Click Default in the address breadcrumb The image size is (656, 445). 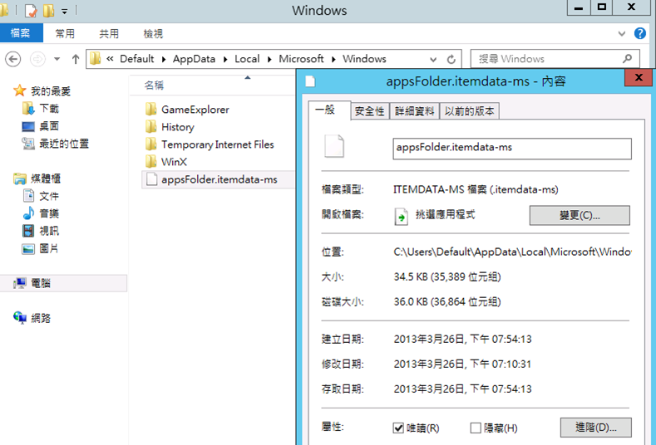(x=137, y=59)
